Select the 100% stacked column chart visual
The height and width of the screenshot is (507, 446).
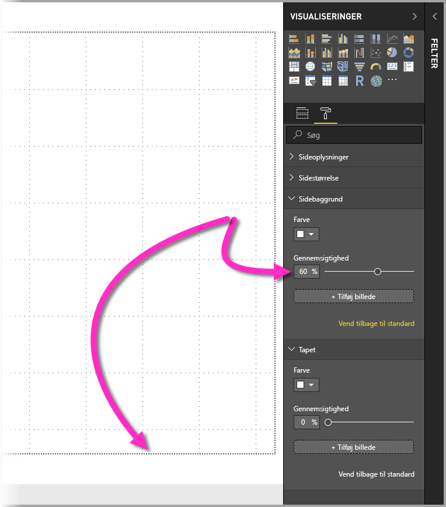coord(376,39)
